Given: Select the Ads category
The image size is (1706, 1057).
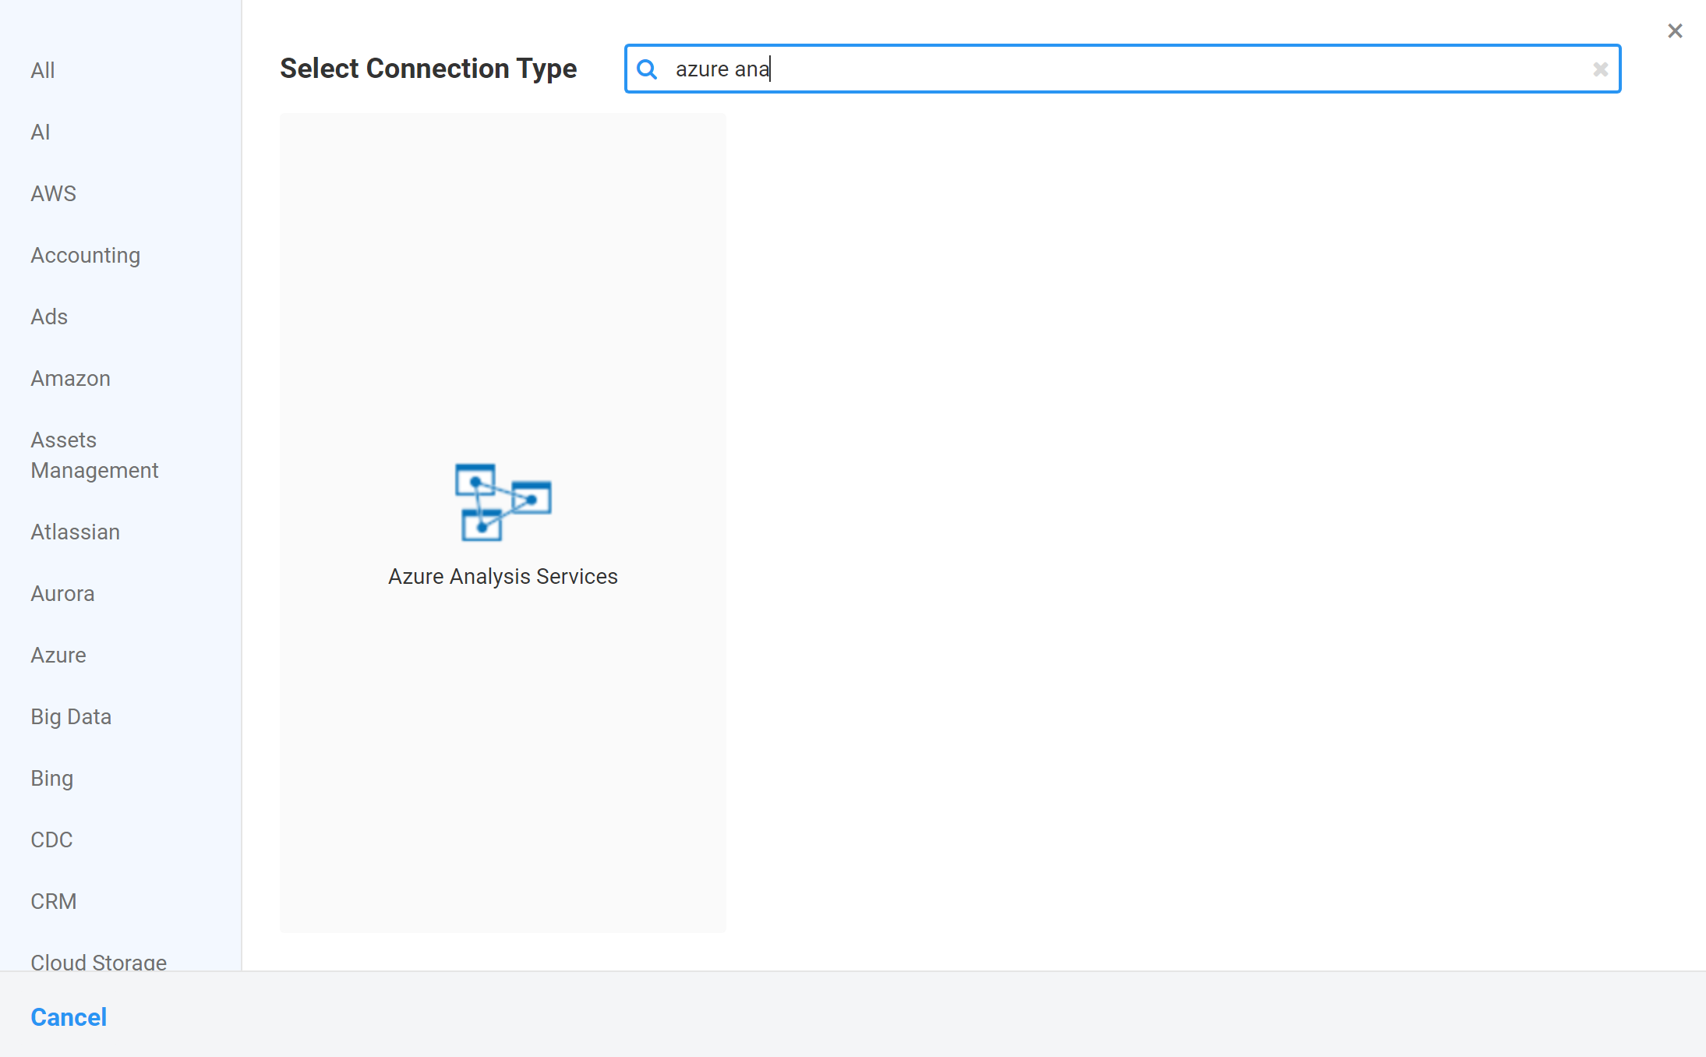Looking at the screenshot, I should (x=49, y=316).
